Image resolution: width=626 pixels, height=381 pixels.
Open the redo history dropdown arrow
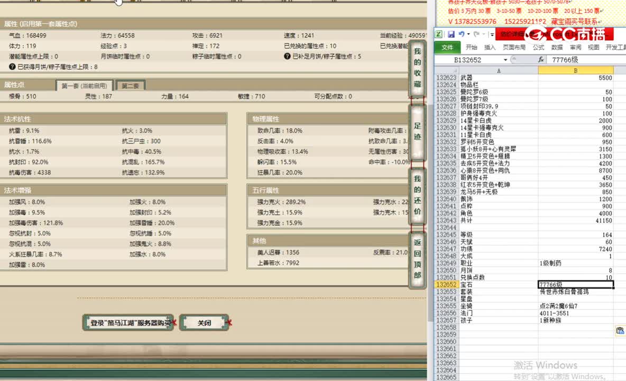click(483, 34)
